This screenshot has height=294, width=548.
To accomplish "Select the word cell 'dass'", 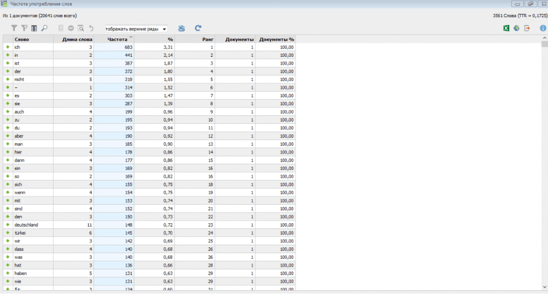I will point(33,249).
